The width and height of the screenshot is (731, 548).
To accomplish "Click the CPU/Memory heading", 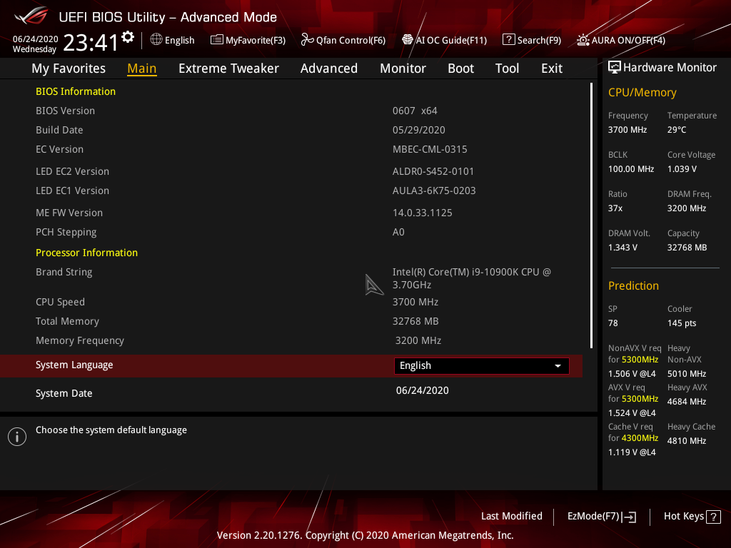I will (642, 92).
